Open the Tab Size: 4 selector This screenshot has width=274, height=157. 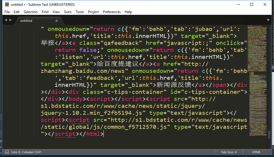click(x=229, y=152)
